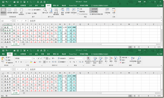Click the increase font size icon
The image size is (164, 98).
click(39, 58)
